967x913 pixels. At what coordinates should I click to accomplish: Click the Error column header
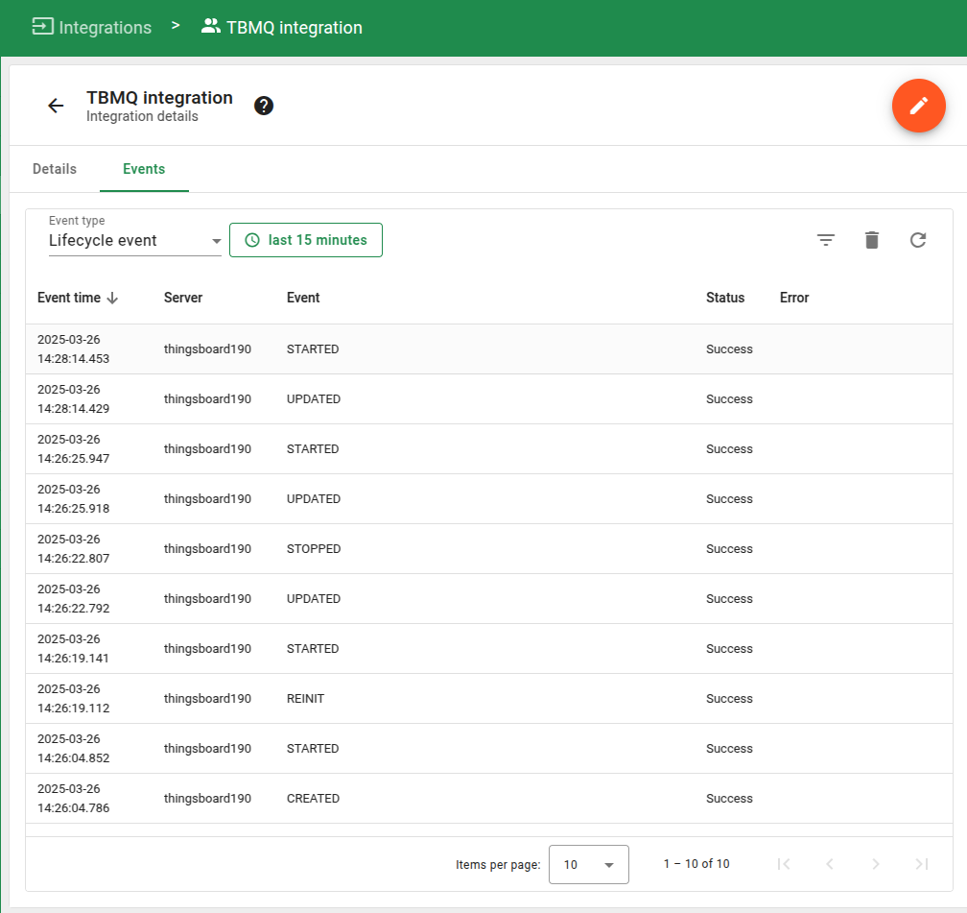[x=794, y=298]
